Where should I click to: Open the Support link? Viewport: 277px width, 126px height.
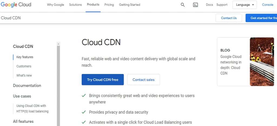pyautogui.click(x=222, y=5)
